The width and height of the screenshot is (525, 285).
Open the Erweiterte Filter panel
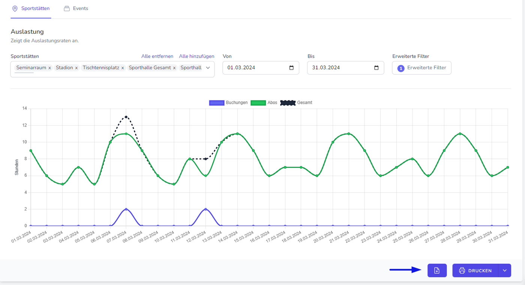[421, 68]
